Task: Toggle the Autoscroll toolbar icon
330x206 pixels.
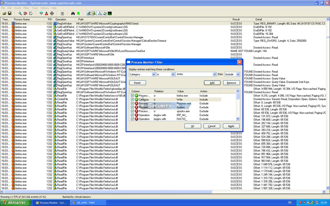Action: [x=25, y=13]
